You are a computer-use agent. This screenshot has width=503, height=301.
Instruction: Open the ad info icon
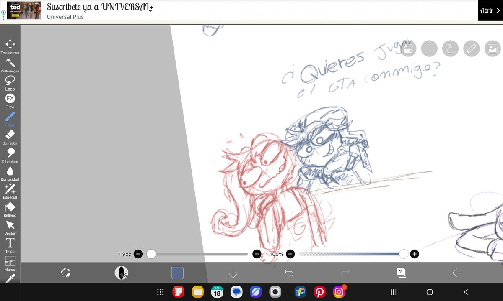click(x=3, y=13)
